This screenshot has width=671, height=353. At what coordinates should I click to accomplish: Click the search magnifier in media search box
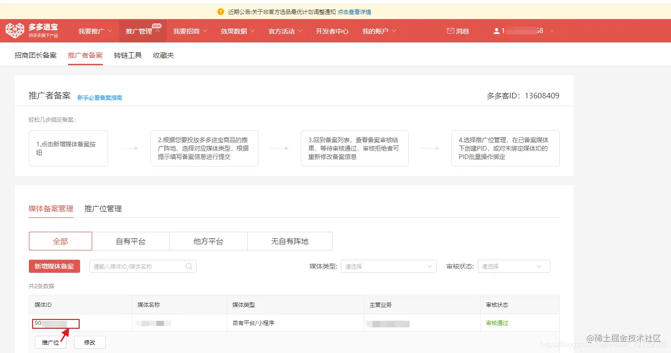(x=189, y=266)
